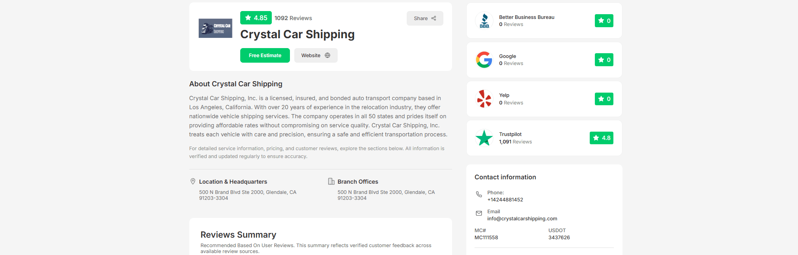This screenshot has width=798, height=255.
Task: Click the Yelp logo icon
Action: (x=484, y=99)
